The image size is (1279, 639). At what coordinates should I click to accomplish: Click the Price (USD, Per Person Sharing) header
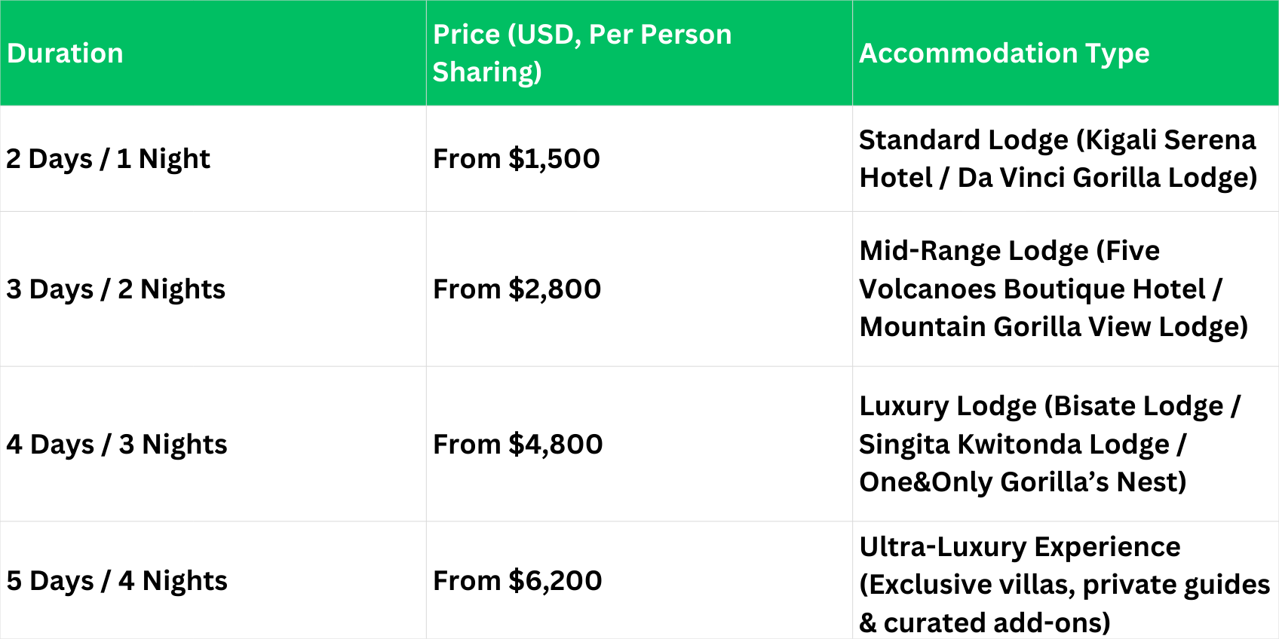(581, 54)
